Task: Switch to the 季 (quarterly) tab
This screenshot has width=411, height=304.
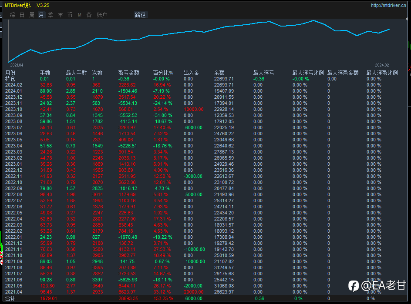Action: (x=51, y=15)
